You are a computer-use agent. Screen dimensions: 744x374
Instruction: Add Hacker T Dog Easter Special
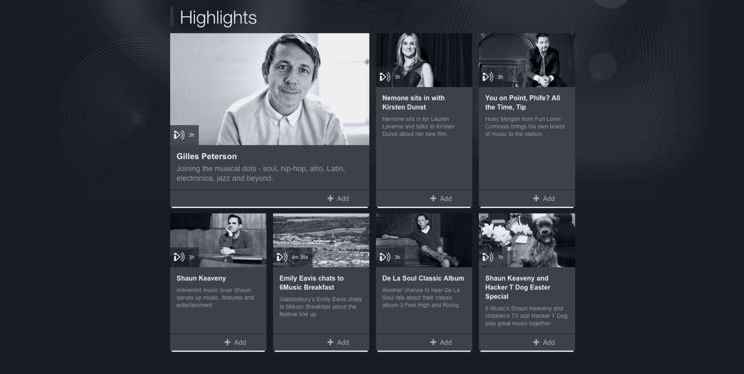pos(549,343)
